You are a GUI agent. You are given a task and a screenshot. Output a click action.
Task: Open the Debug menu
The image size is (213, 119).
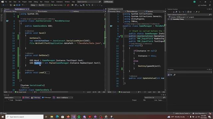coord(36,2)
